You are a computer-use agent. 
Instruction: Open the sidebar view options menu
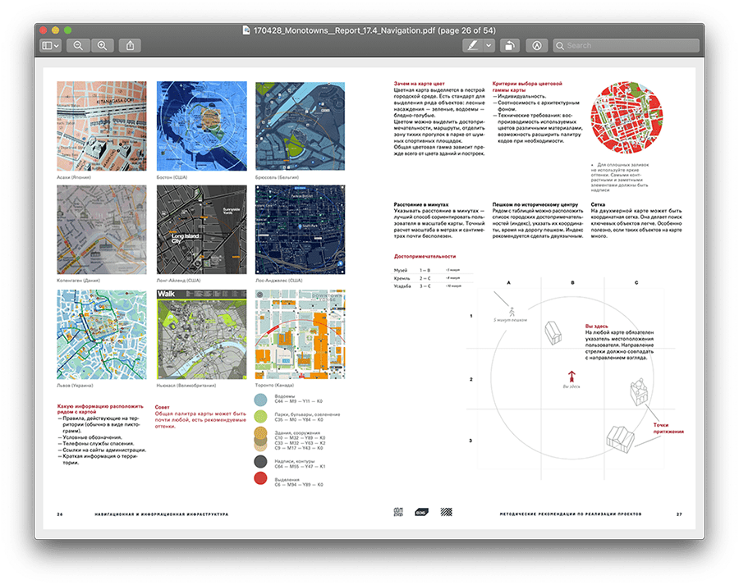pos(50,46)
